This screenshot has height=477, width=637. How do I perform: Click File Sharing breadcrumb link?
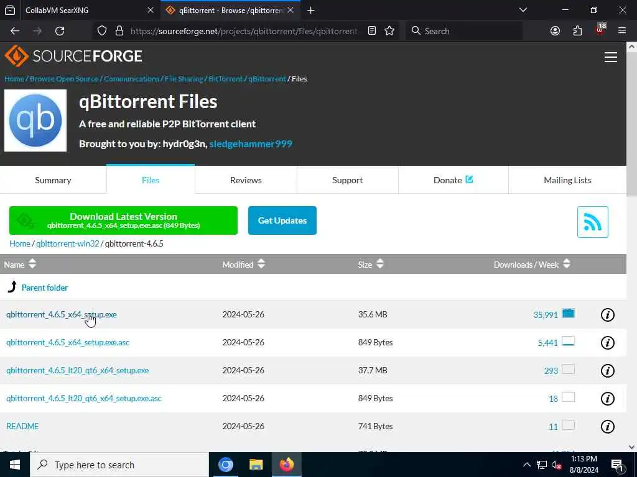[x=184, y=79]
